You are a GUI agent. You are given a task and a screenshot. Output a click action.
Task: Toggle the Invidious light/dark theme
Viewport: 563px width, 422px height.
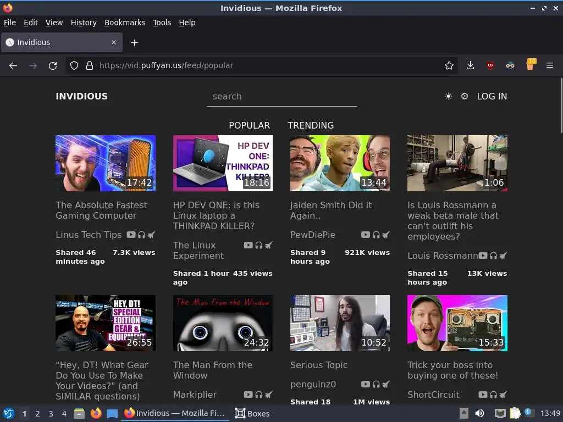click(449, 96)
